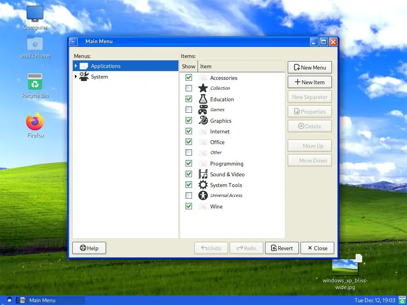Click the Internet placeholder icon
Image resolution: width=407 pixels, height=305 pixels.
tap(203, 131)
